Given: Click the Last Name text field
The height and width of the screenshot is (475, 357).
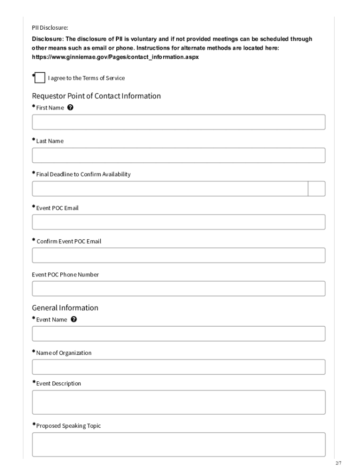Looking at the screenshot, I should 178,155.
